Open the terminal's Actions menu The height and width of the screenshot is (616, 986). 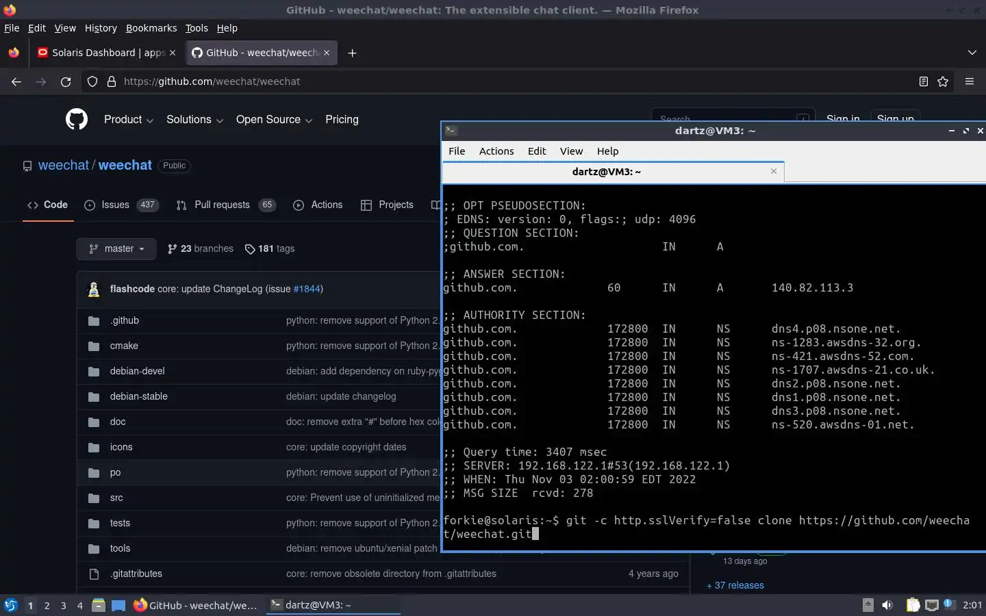point(496,151)
